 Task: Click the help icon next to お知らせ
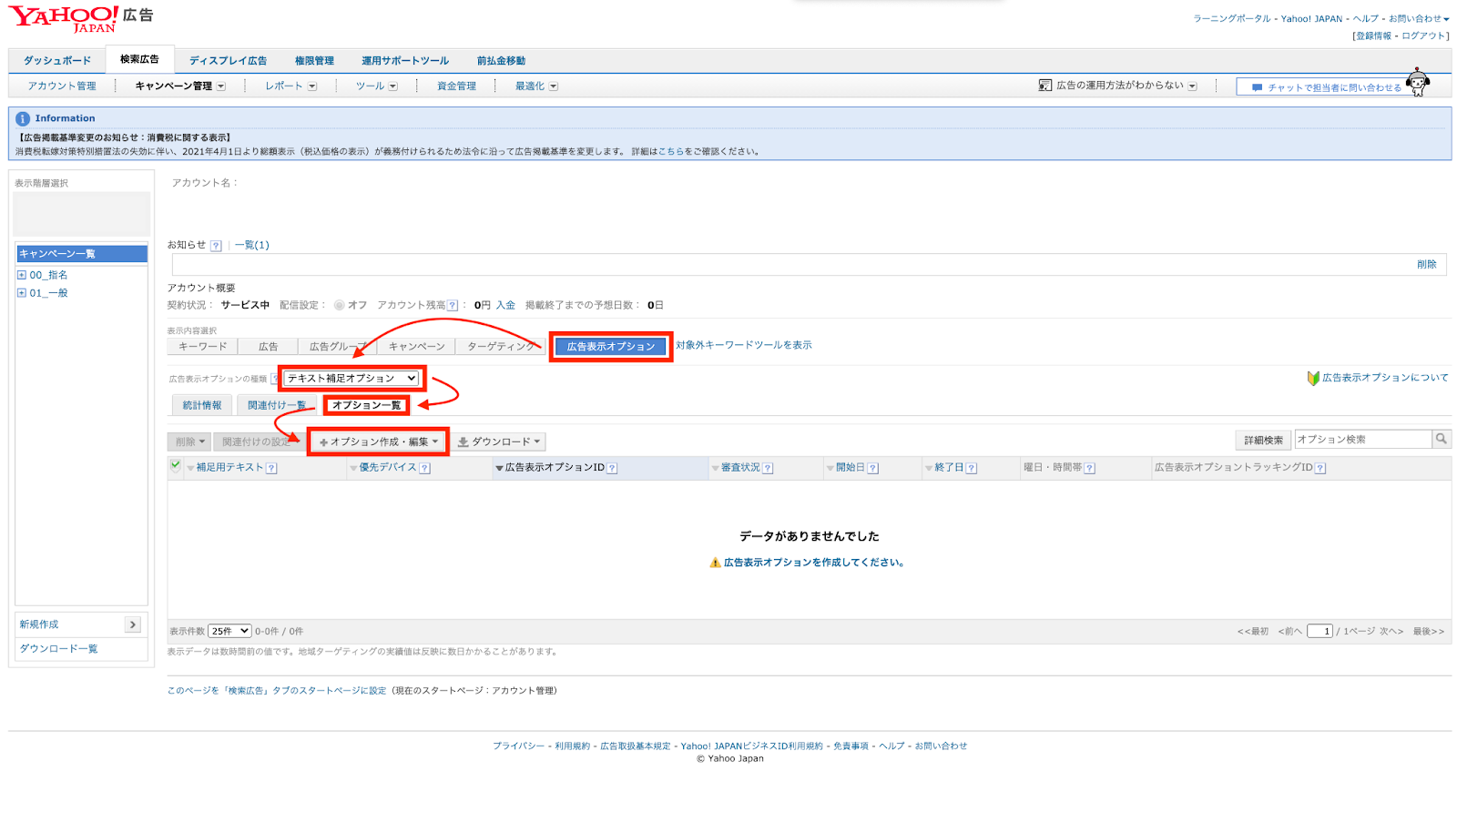[216, 246]
